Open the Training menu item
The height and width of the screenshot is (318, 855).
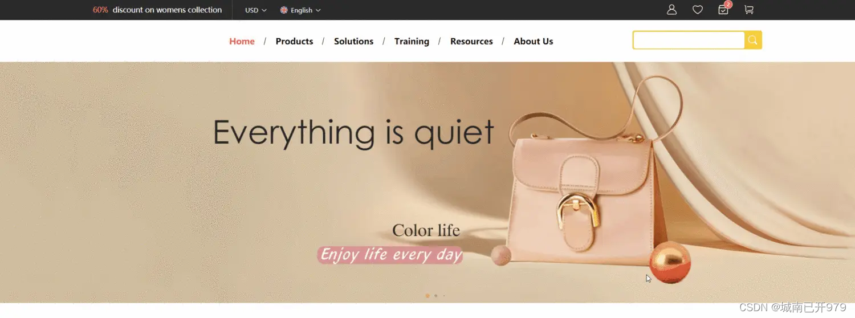[x=412, y=41]
